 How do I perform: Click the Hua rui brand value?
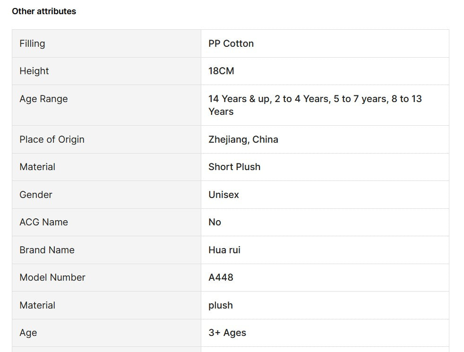224,250
